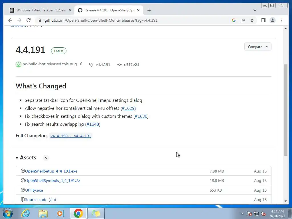The width and height of the screenshot is (292, 219).
Task: Close the Windows 7 Aero Taskbar tab
Action: 70,10
